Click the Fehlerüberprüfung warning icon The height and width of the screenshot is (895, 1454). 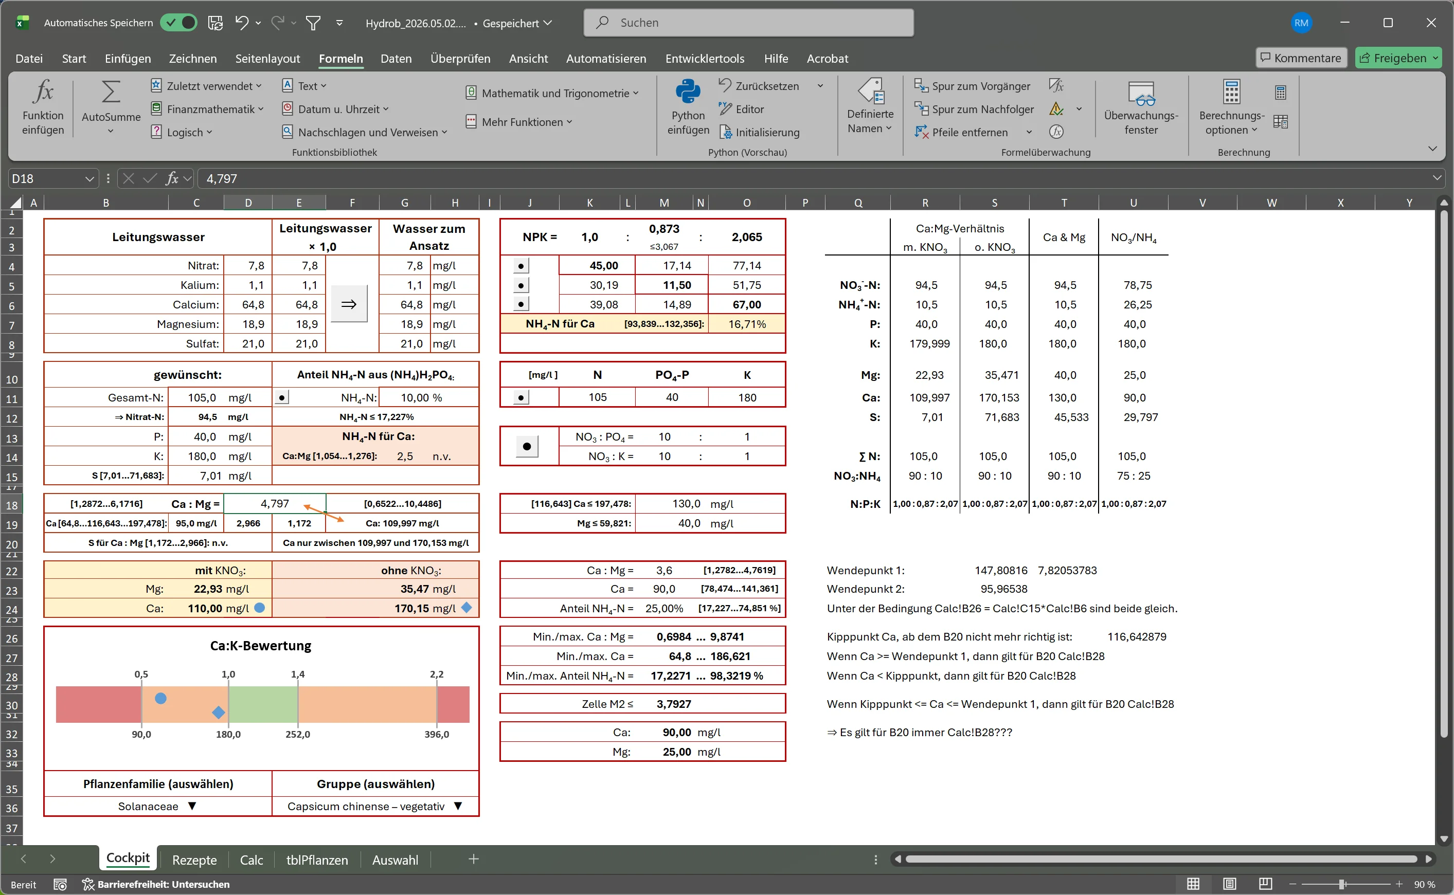click(x=1056, y=109)
